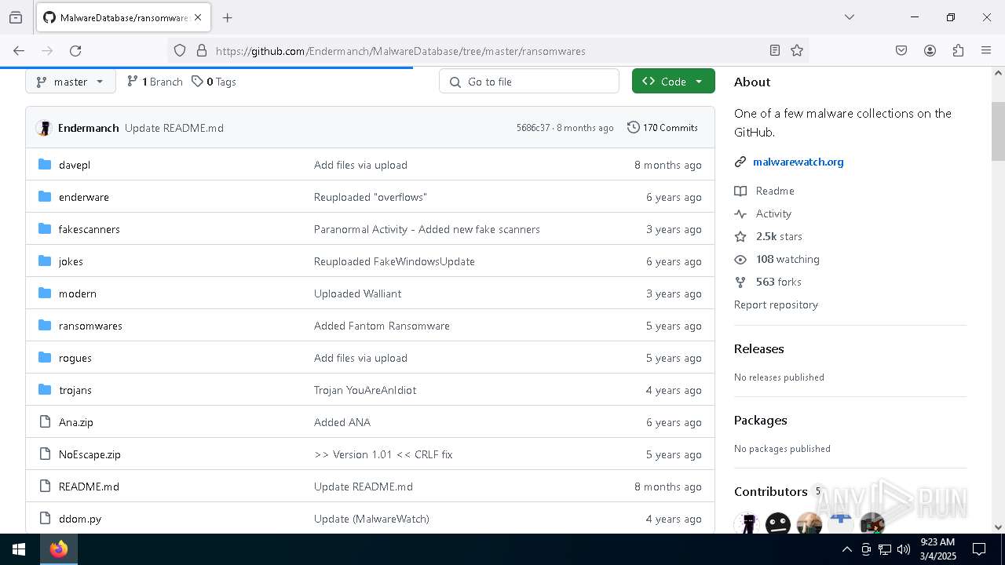Open the Reuploaded FakeWindowsUpdate commit message
Image resolution: width=1005 pixels, height=565 pixels.
394,261
